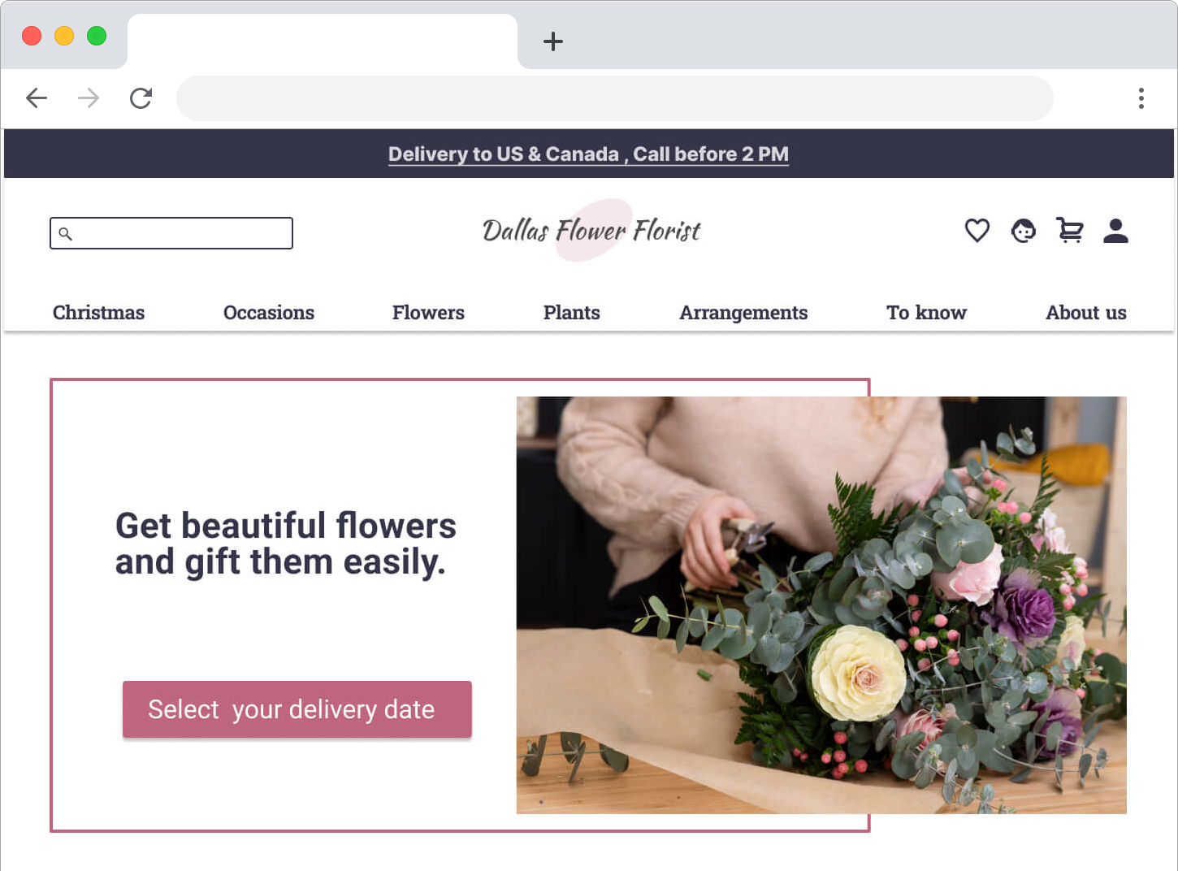The image size is (1178, 871).
Task: Select the active browser tab
Action: (x=323, y=41)
